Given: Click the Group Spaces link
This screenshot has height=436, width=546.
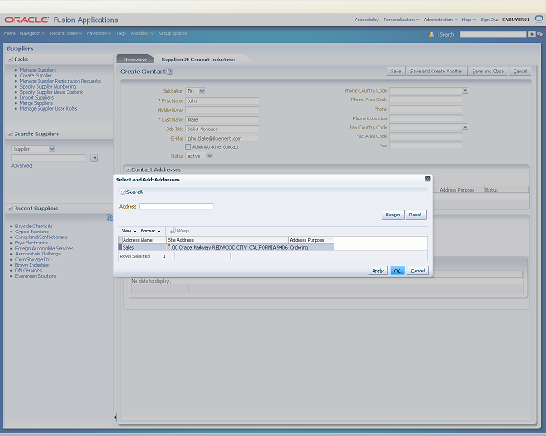Looking at the screenshot, I should click(x=172, y=33).
